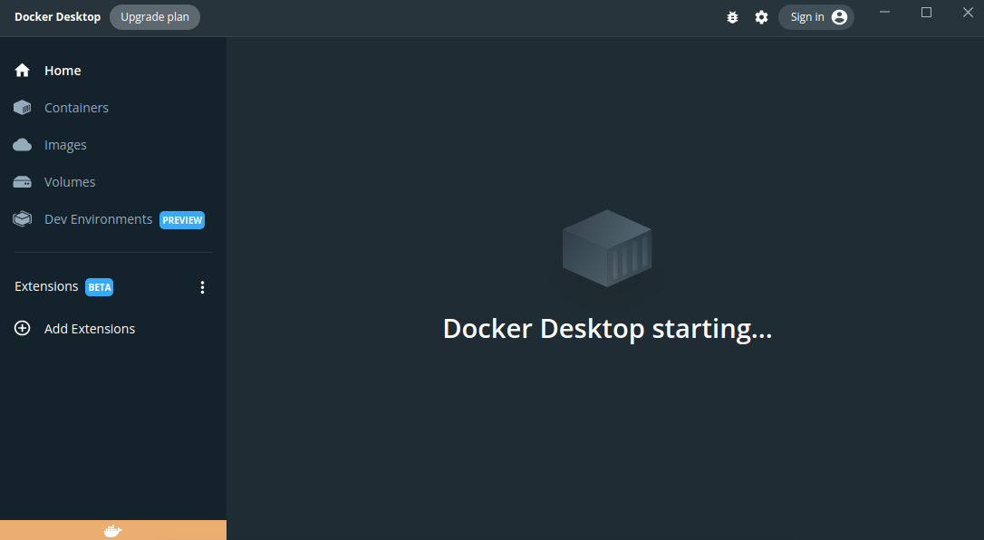Open the Volumes section label
The image size is (984, 540).
[70, 182]
